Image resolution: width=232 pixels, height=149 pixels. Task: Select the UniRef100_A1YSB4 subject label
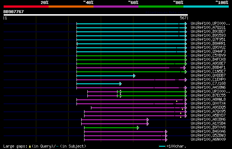(208, 124)
